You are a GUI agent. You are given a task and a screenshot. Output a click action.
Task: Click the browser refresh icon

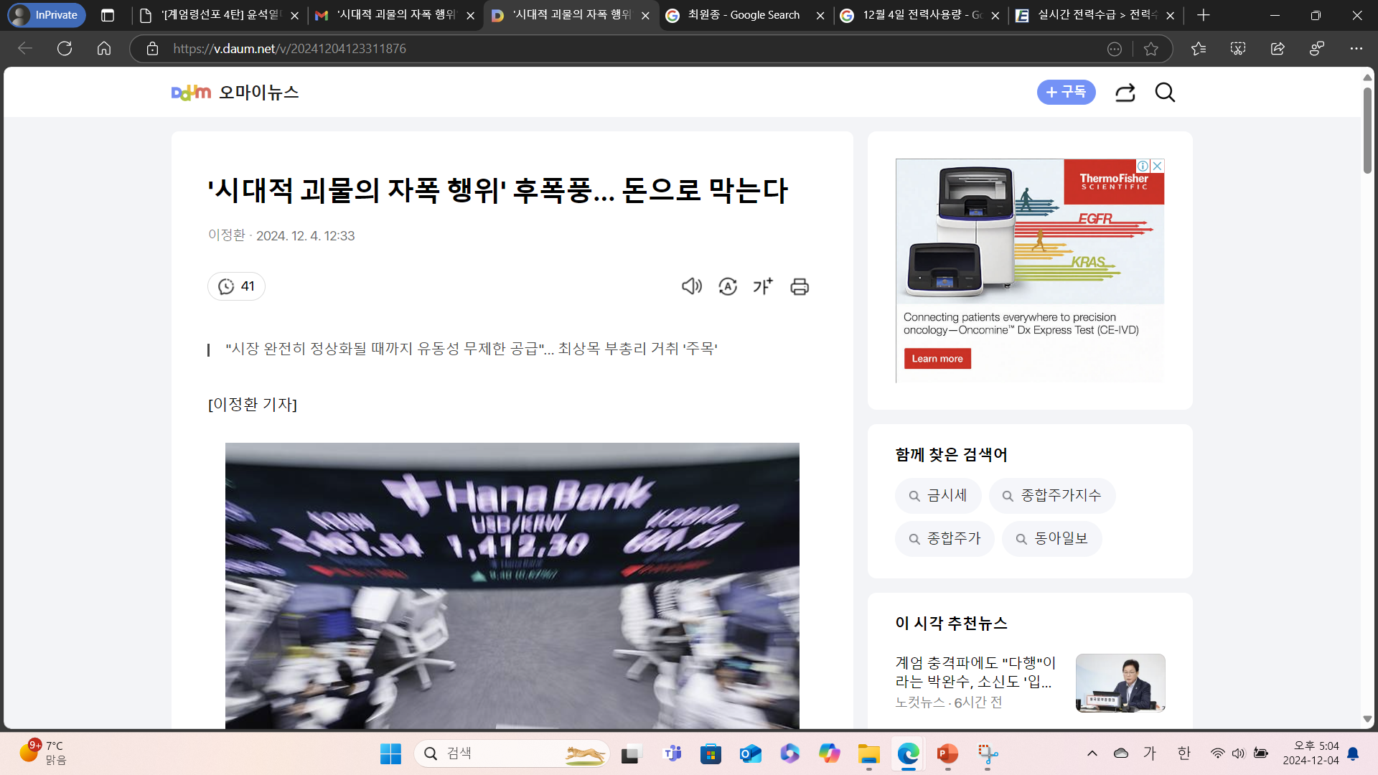click(x=65, y=49)
